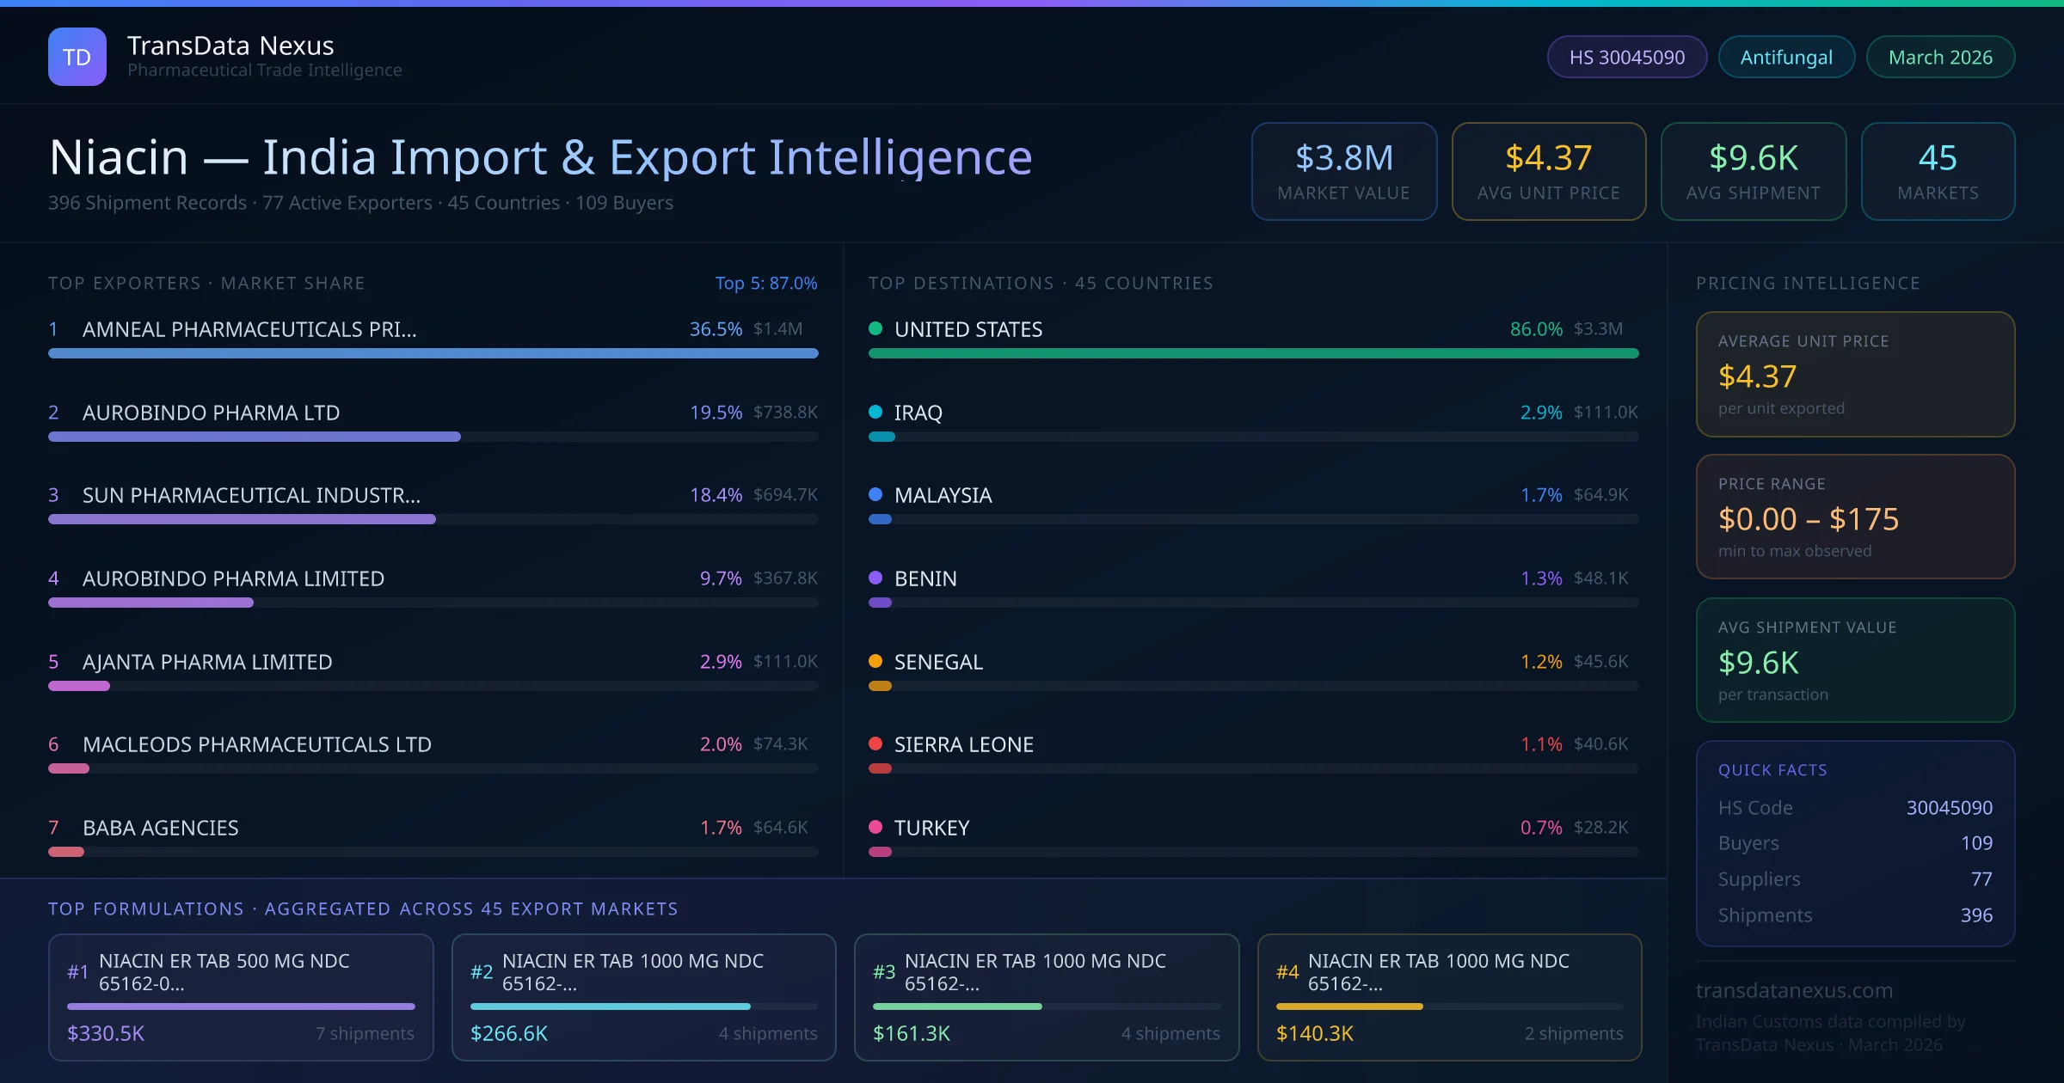The image size is (2064, 1083).
Task: Click the Top 5: 87.0% link
Action: point(766,283)
